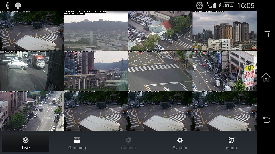Open the recent apps overview button
The height and width of the screenshot is (154, 275).
coord(266,35)
